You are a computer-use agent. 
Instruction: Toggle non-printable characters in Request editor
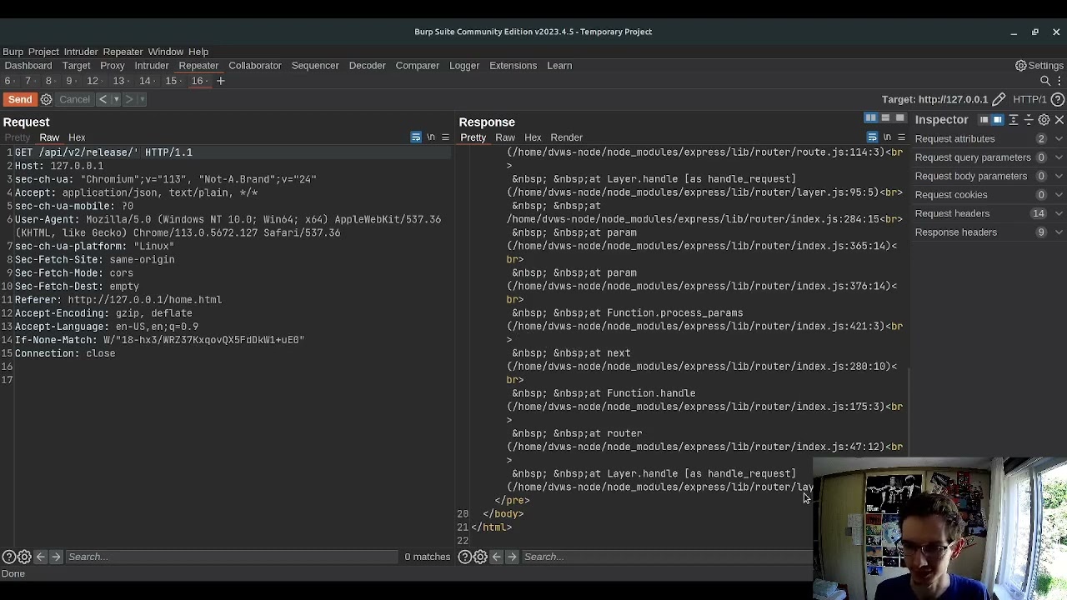coord(431,137)
